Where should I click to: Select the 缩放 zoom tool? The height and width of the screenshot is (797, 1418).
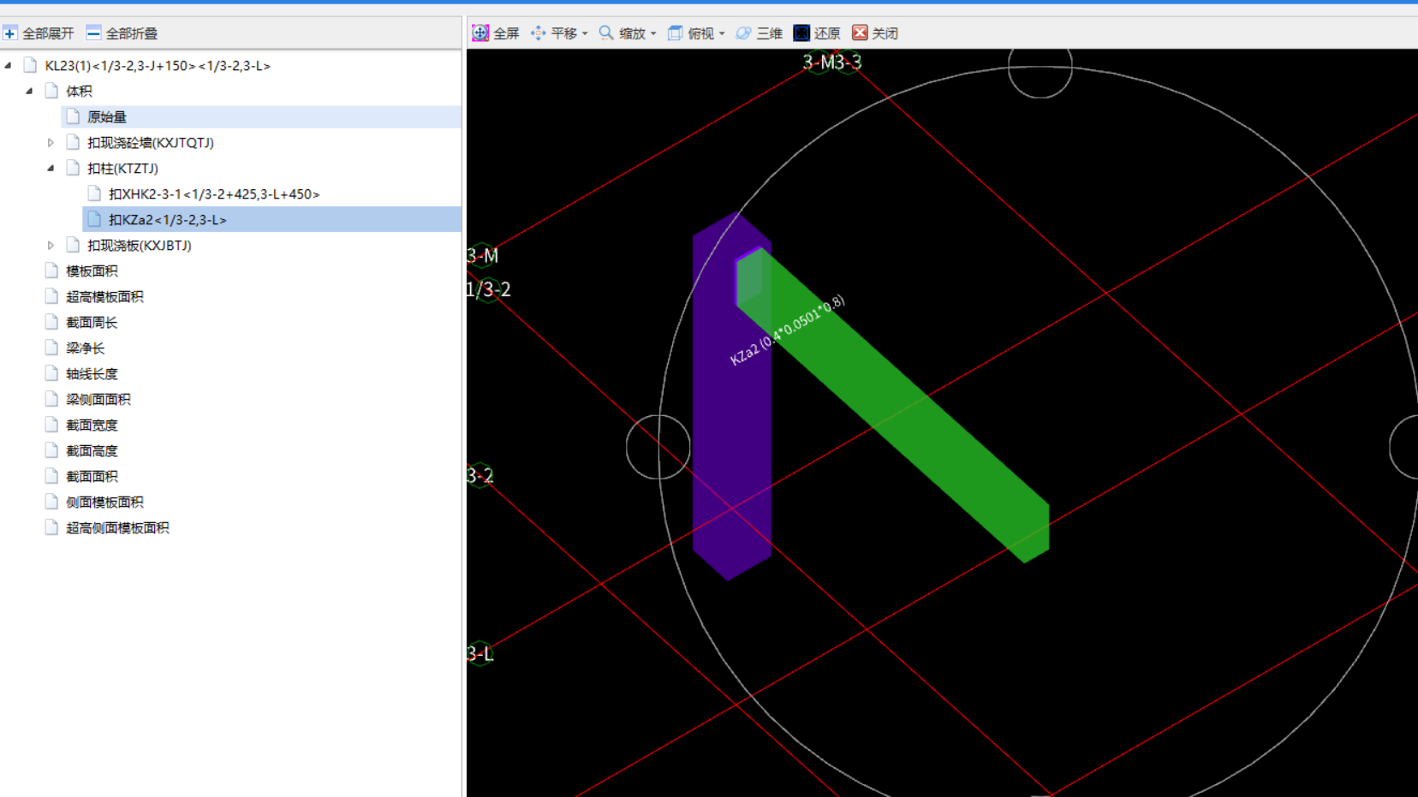pos(622,33)
